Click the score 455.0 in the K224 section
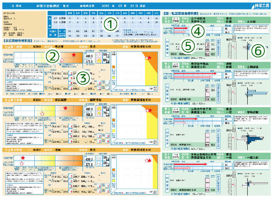The width and height of the screenshot is (273, 198). click(x=89, y=115)
